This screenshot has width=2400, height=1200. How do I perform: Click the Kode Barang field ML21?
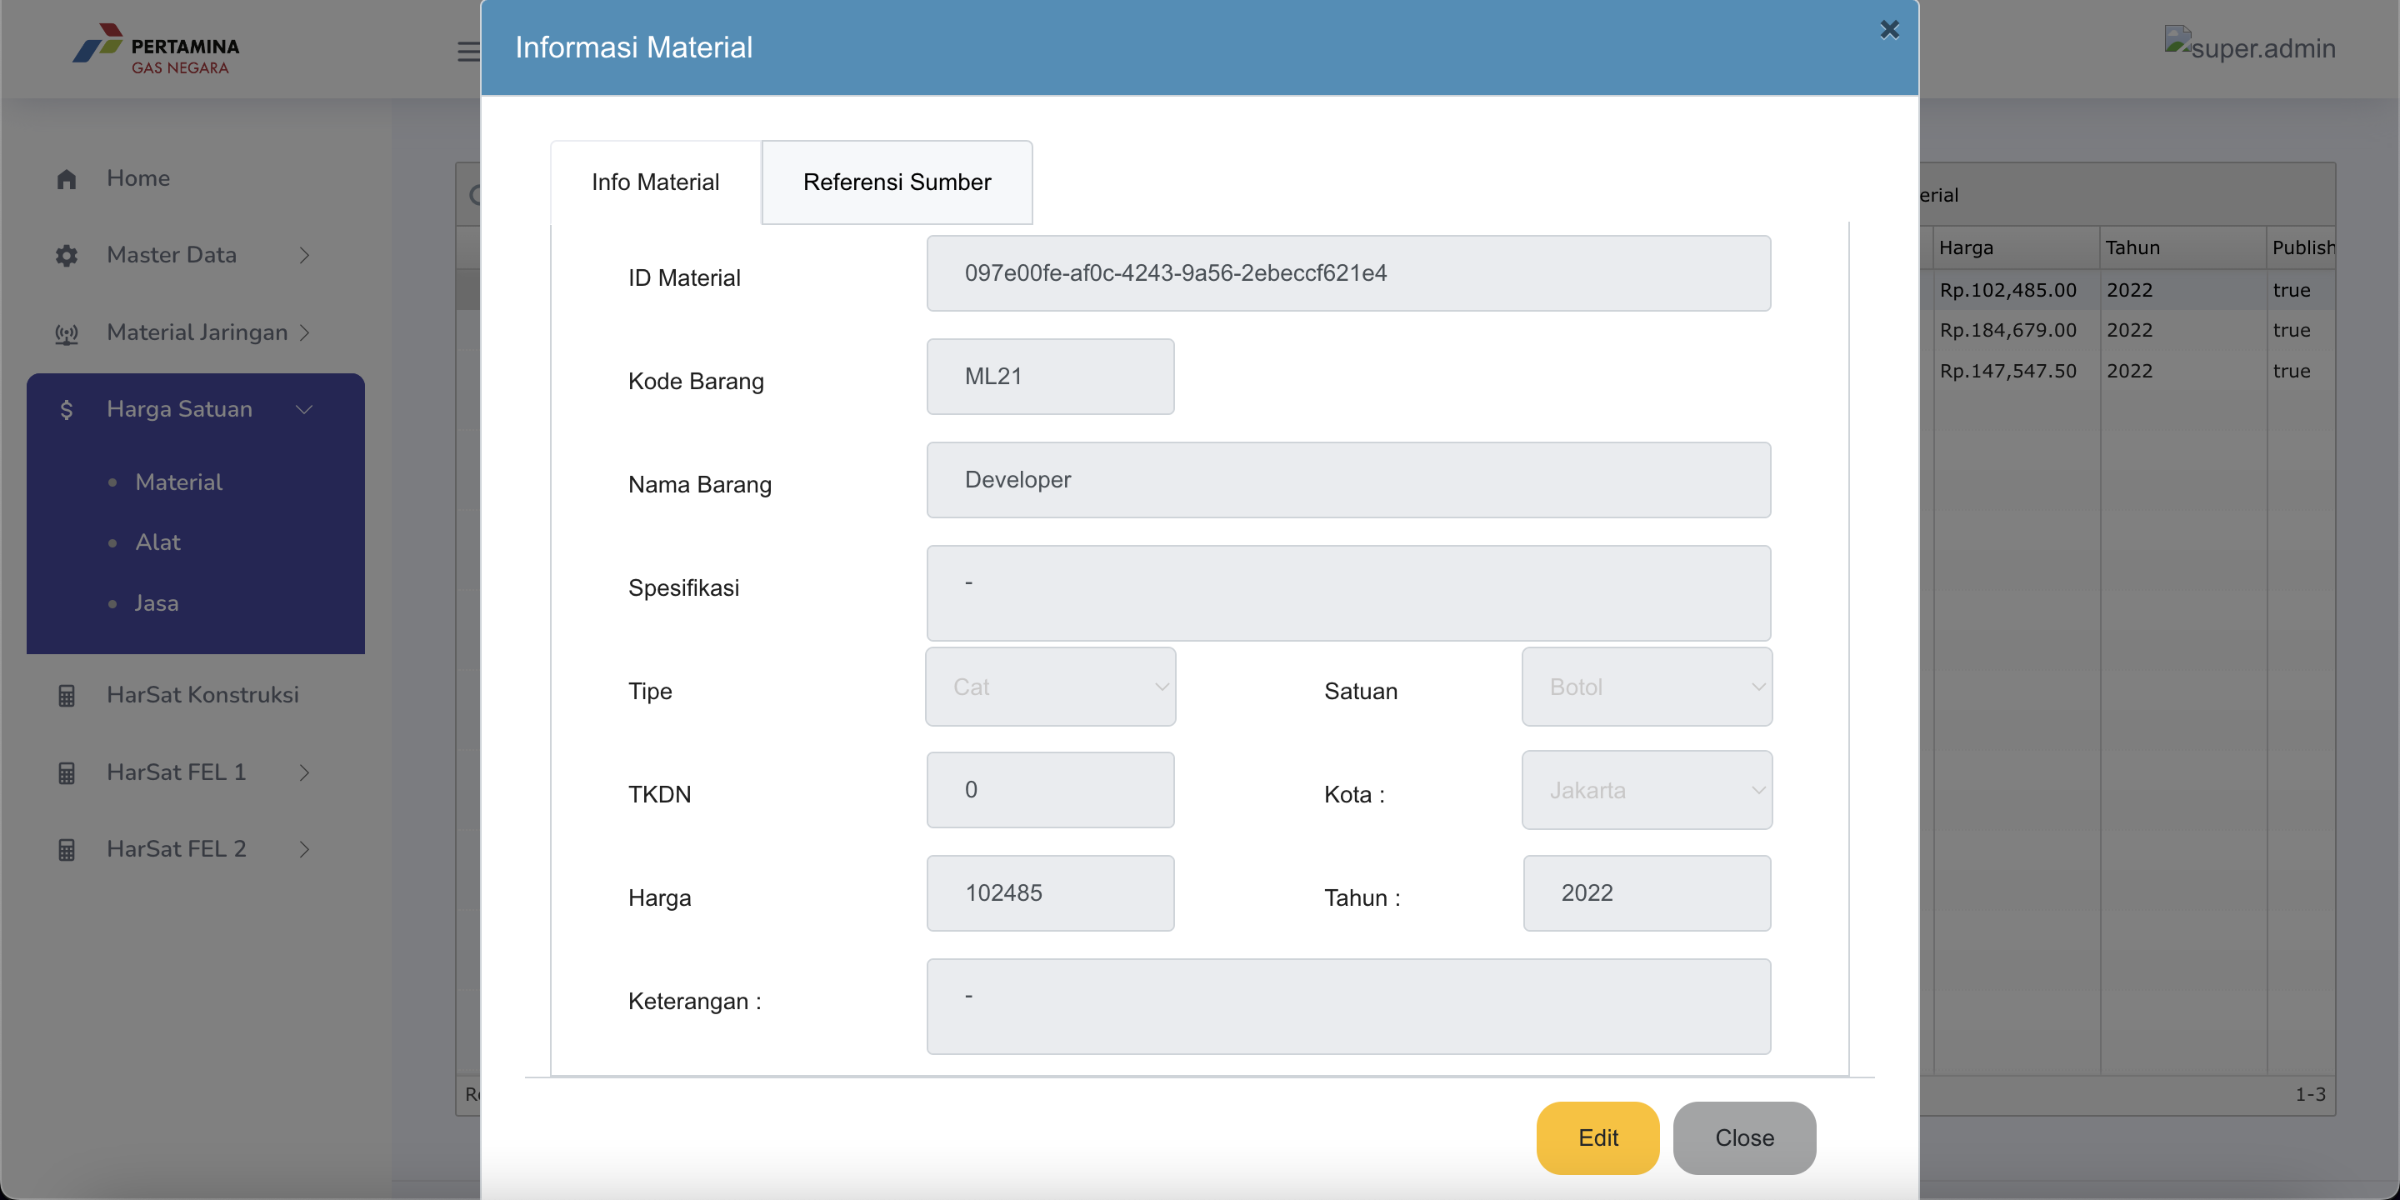coord(1050,377)
